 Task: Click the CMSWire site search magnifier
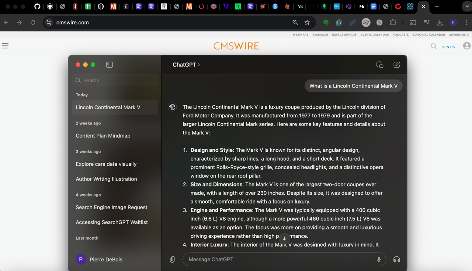[434, 47]
